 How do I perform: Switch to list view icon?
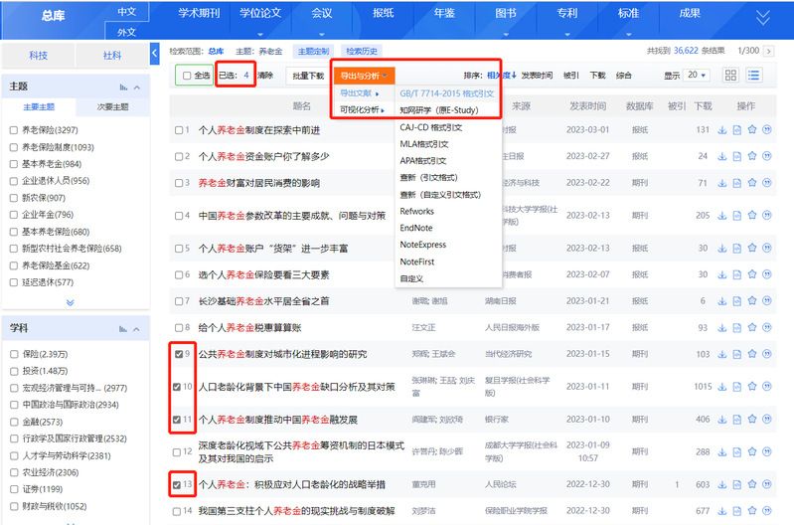pyautogui.click(x=754, y=75)
